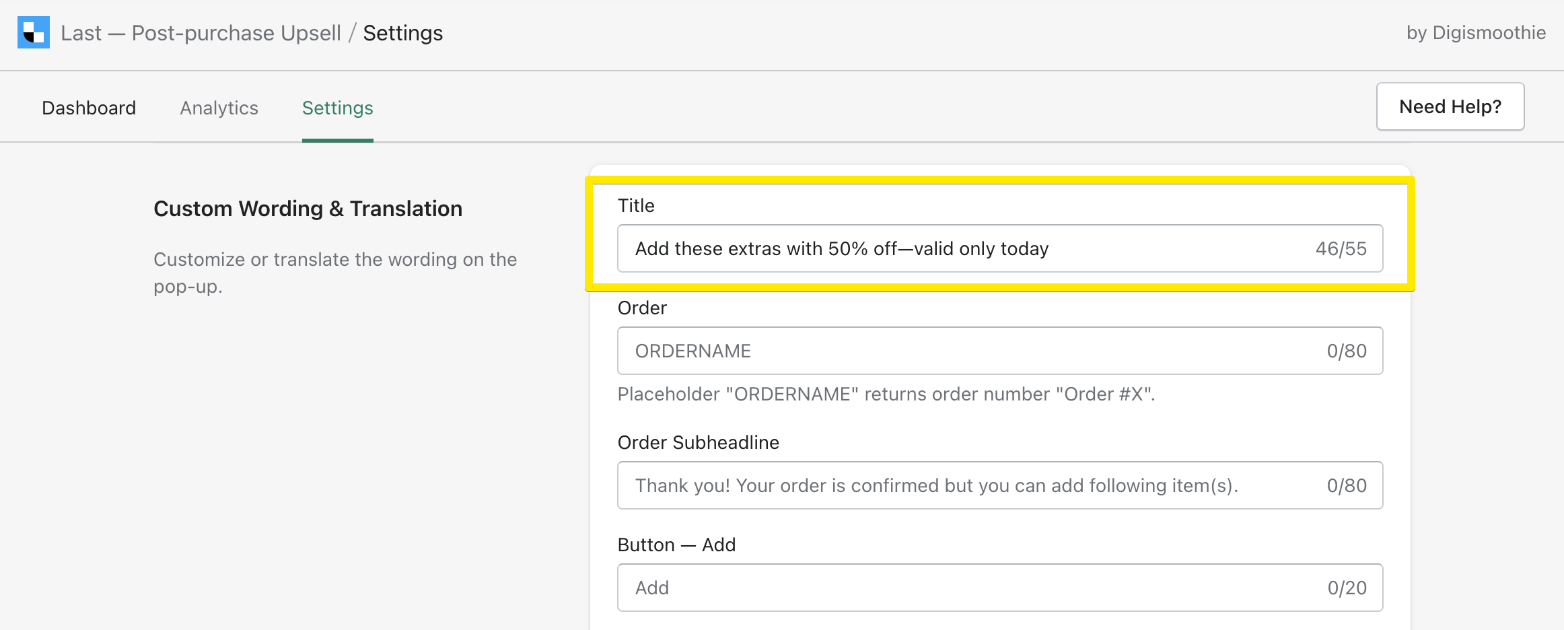Click the 46/55 character counter
This screenshot has height=630, width=1564.
click(1342, 248)
